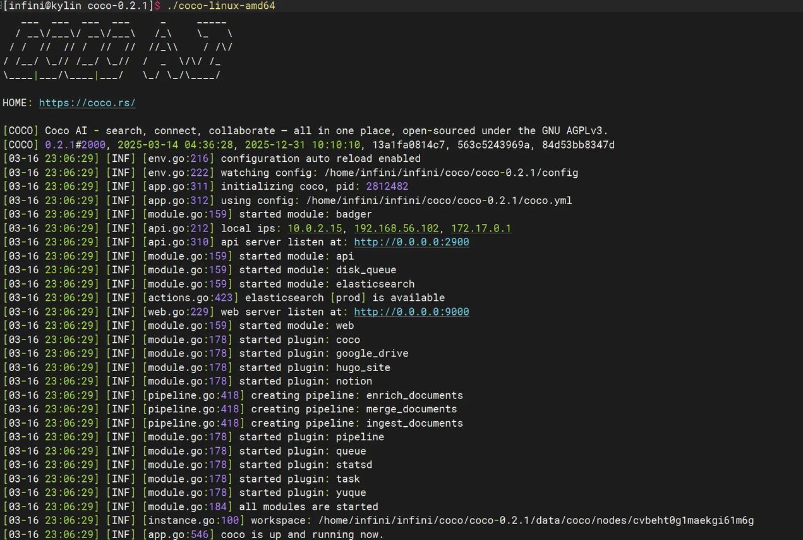
Task: Click the local IP 10.0.2.15
Action: pyautogui.click(x=315, y=228)
